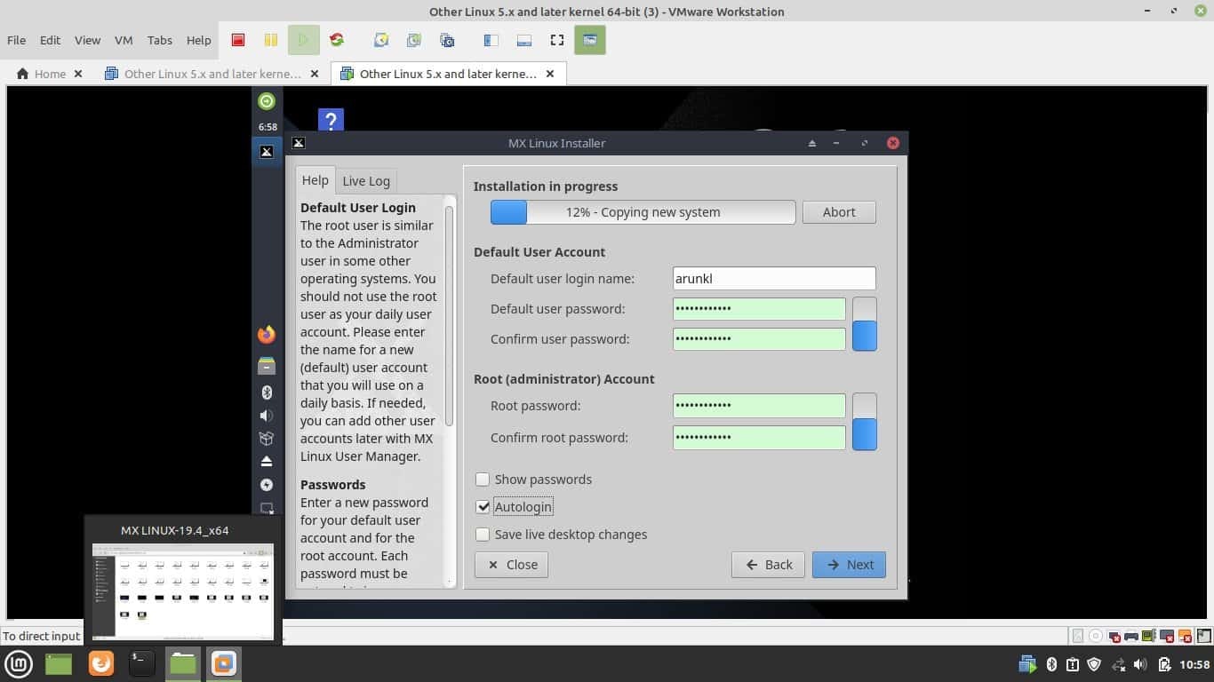Toggle the Show passwords checkbox
The image size is (1214, 682).
coord(483,480)
